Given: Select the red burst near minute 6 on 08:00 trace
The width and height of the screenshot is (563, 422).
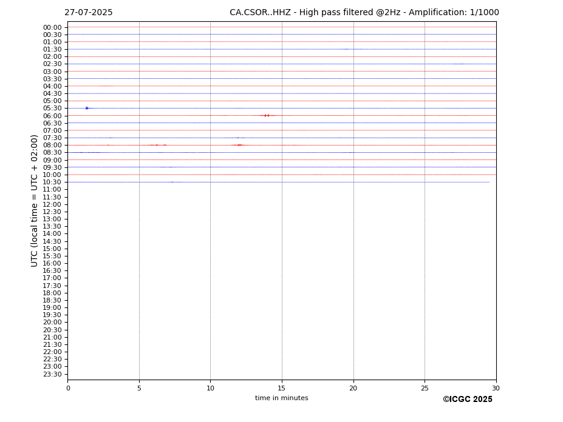Looking at the screenshot, I should coord(157,145).
